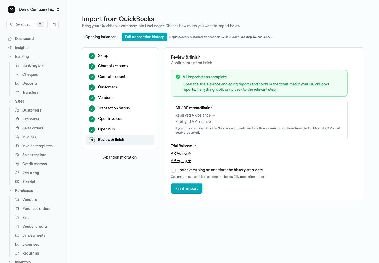Open the Open invoices step

pyautogui.click(x=120, y=119)
